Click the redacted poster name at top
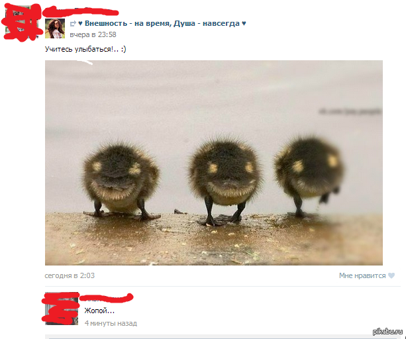Viewport: 406px width, 339px height. (81, 11)
